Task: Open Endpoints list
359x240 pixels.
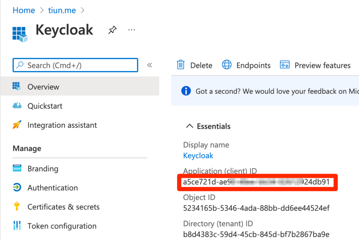Action: coord(246,65)
